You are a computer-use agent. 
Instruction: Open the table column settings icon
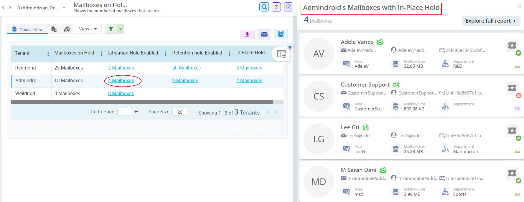point(281,54)
